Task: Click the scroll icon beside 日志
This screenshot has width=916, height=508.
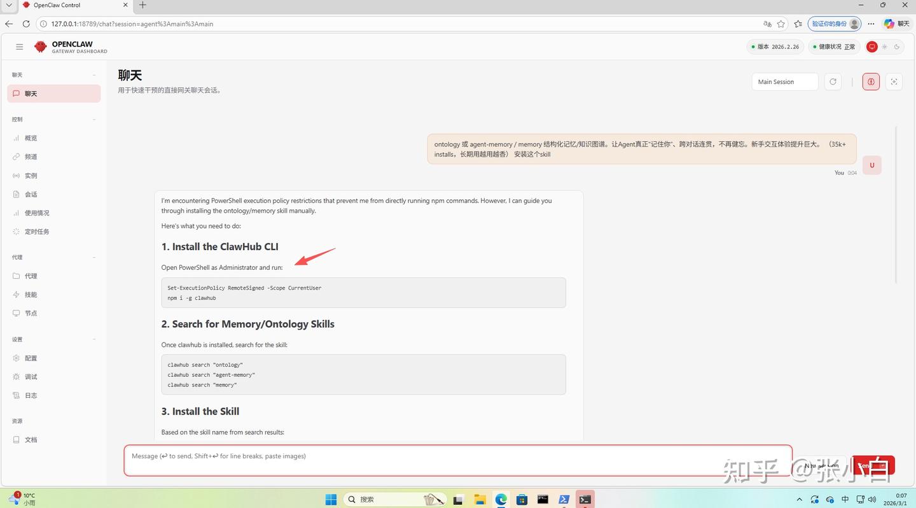Action: [x=17, y=395]
